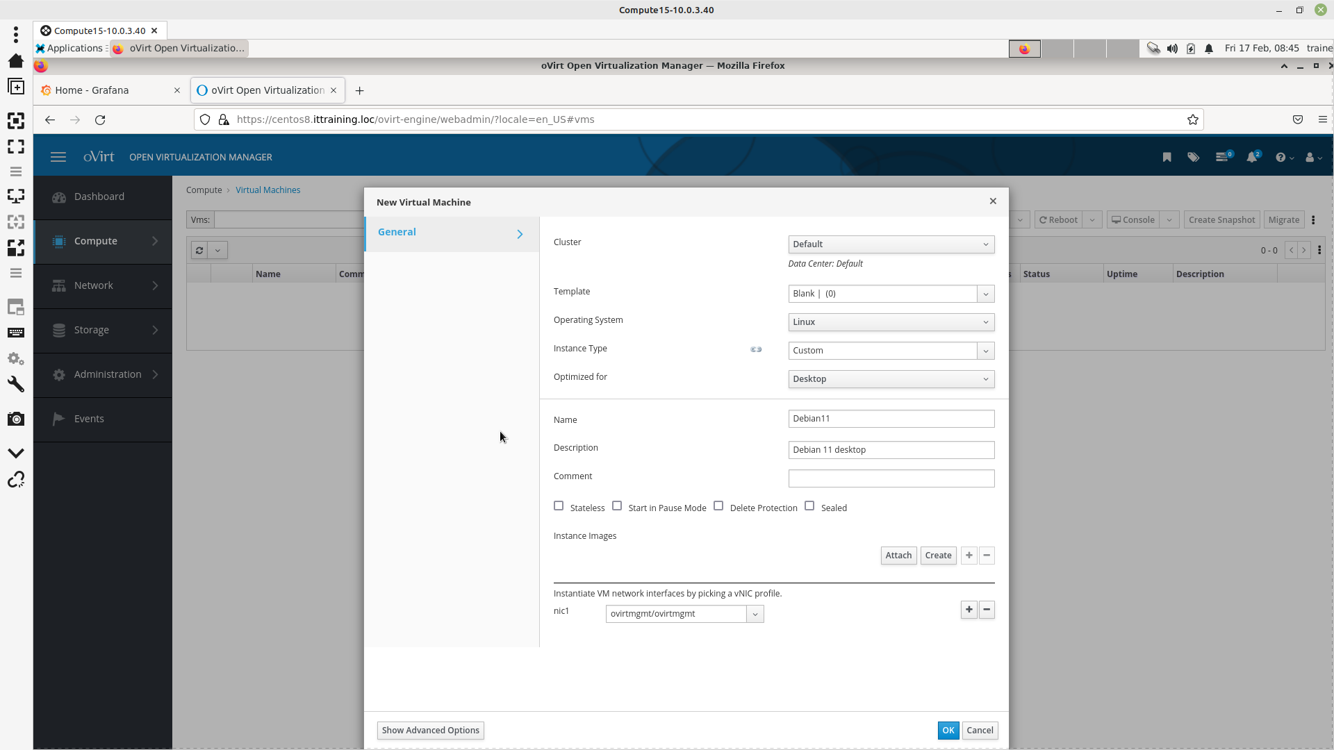This screenshot has width=1334, height=750.
Task: Open the notifications bell in oVirt header
Action: [1252, 158]
